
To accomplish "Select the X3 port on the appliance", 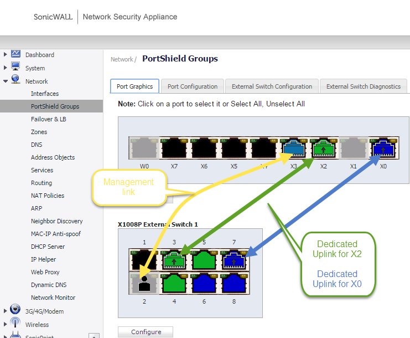I will click(x=293, y=150).
